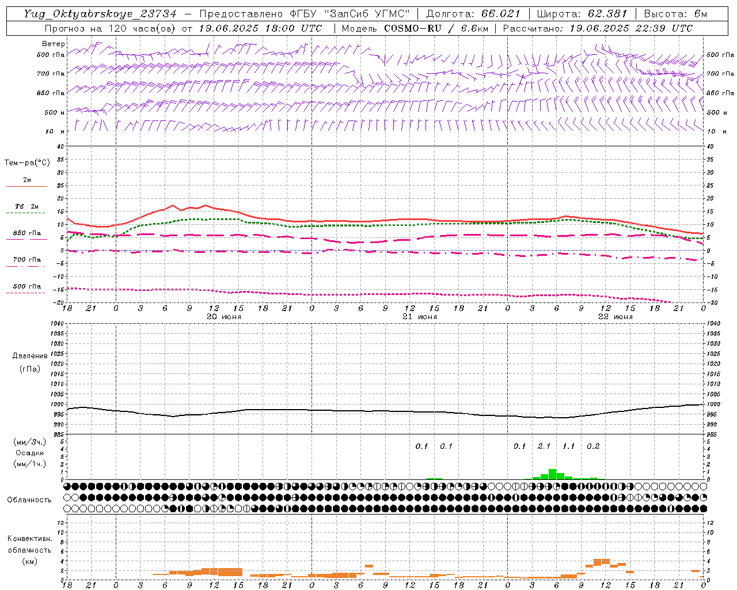
Task: Click the 20 июня date label
Action: [x=224, y=317]
